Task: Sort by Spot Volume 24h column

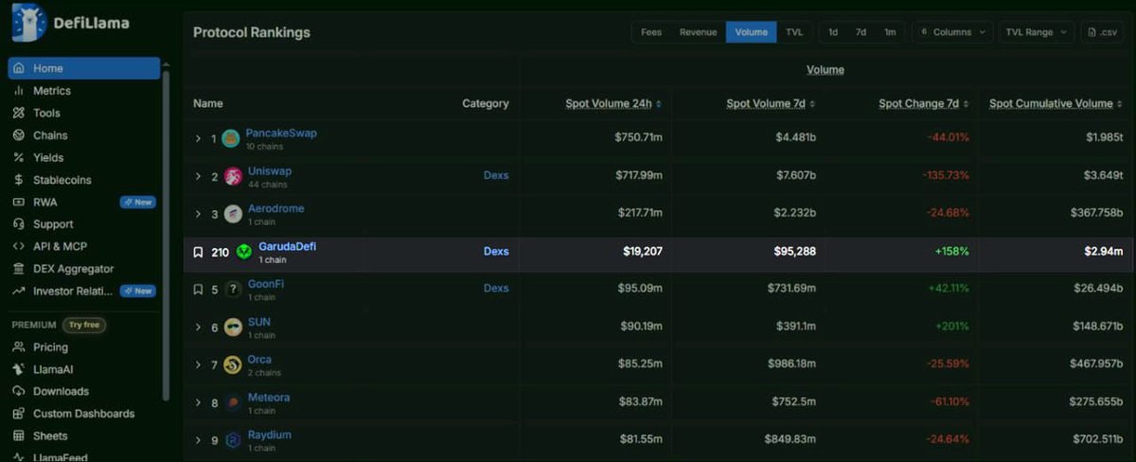Action: [x=613, y=103]
